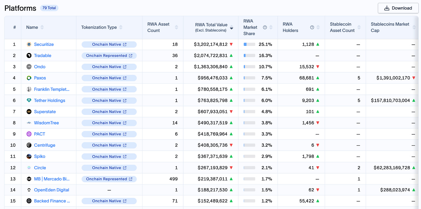Click the external link icon in Paxos's Onchain Native tag
Image resolution: width=421 pixels, height=209 pixels.
pos(125,78)
